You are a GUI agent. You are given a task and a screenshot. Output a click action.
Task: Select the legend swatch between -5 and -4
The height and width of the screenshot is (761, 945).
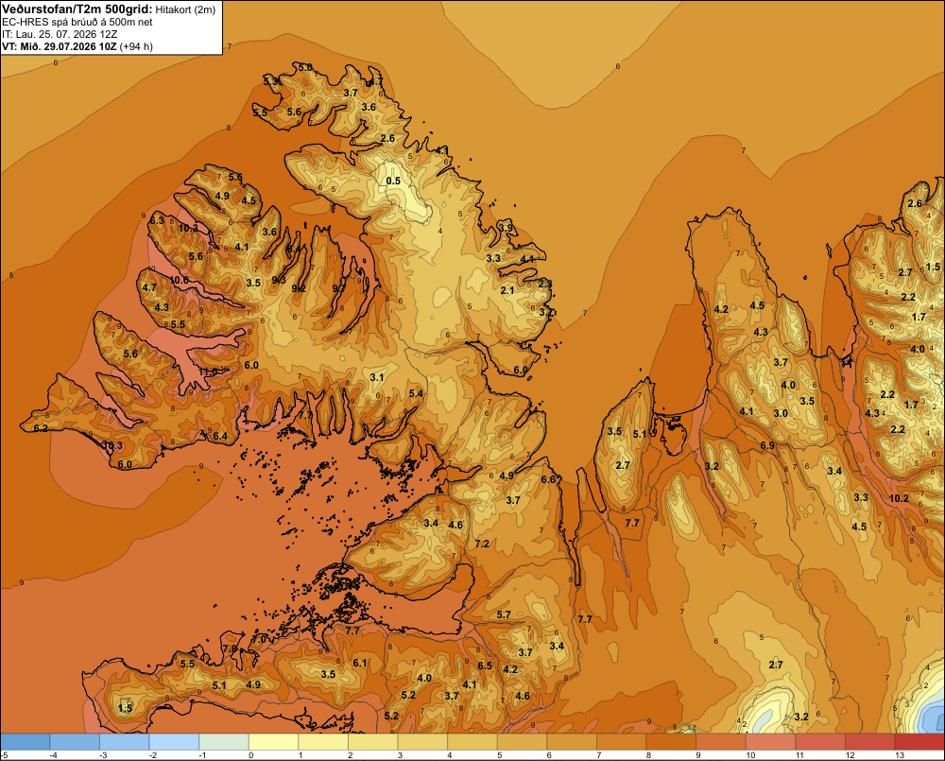[x=25, y=742]
